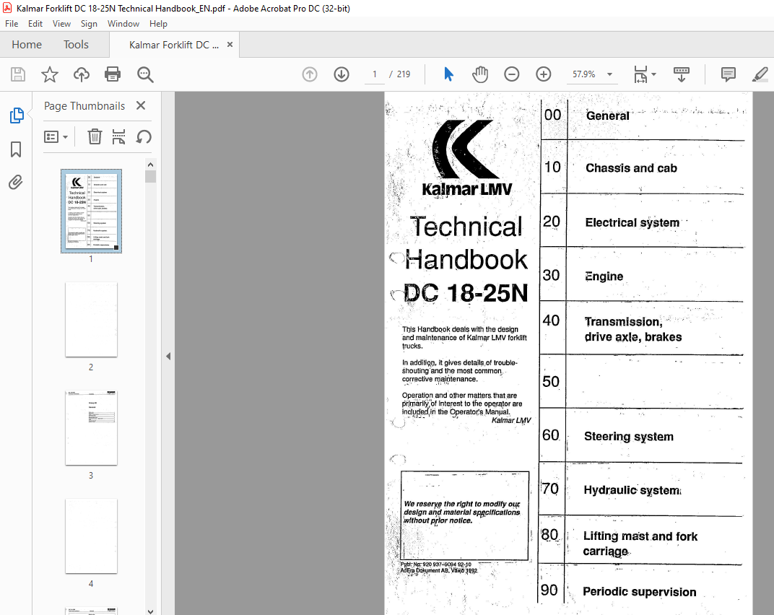The width and height of the screenshot is (774, 615).
Task: Open the File menu
Action: pos(12,24)
